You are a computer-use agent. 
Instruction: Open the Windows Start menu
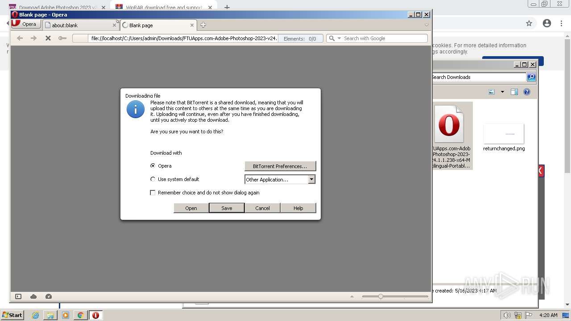[12, 315]
